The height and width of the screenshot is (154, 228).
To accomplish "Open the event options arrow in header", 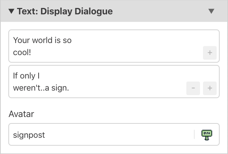I will coord(211,11).
